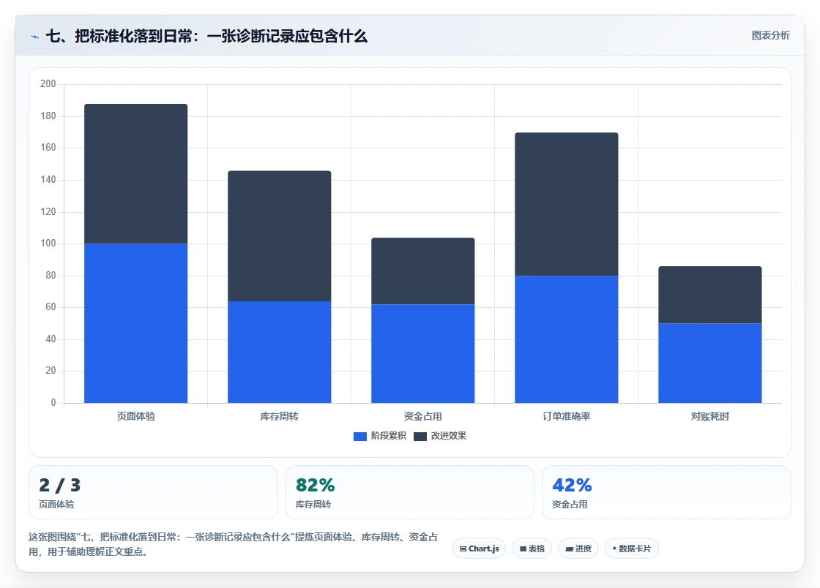This screenshot has height=588, width=820.
Task: Click the dark 资金占用 bar segment
Action: click(x=423, y=271)
